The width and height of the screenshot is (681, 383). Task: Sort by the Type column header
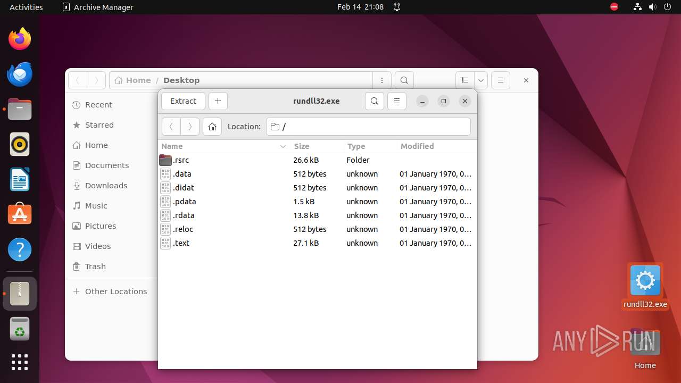coord(370,146)
